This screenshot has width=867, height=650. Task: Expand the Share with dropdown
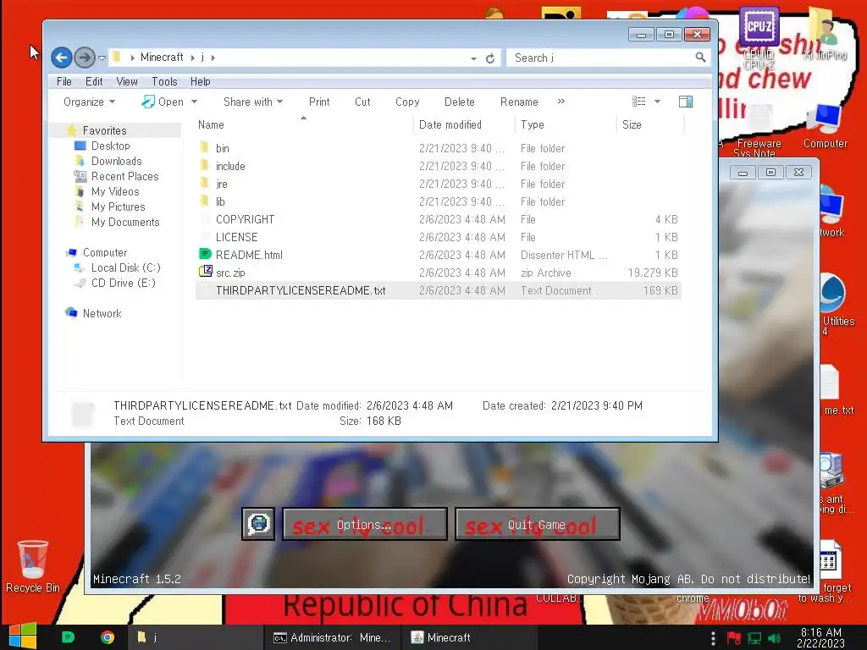[x=252, y=102]
